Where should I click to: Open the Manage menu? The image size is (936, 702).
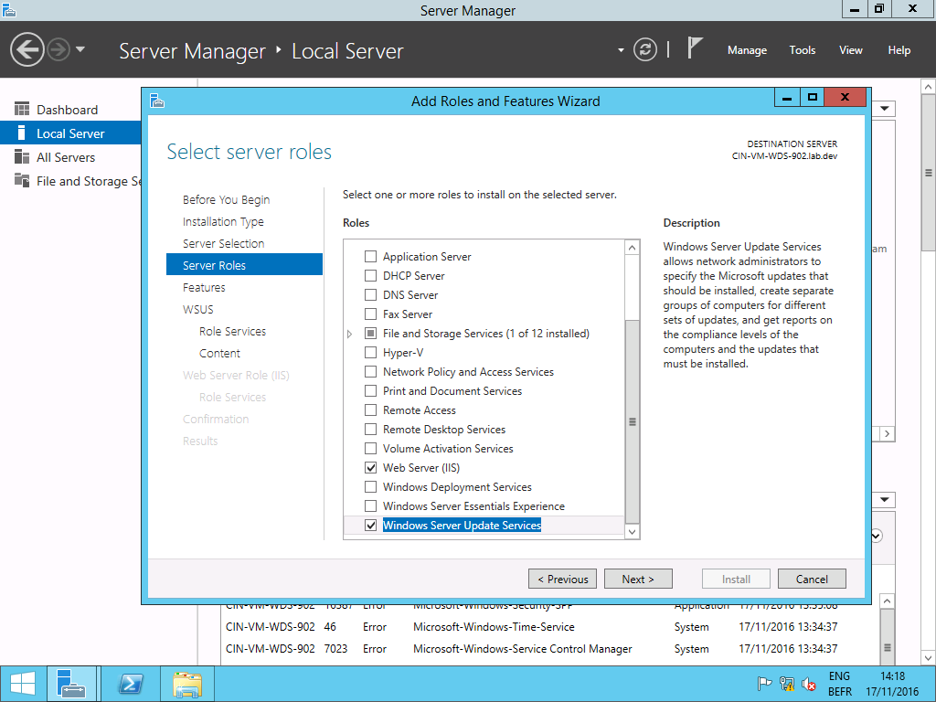[x=747, y=50]
